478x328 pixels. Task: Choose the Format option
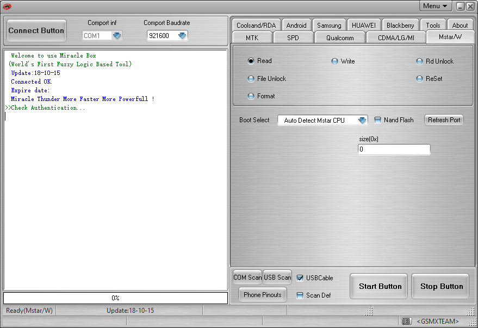pos(251,96)
